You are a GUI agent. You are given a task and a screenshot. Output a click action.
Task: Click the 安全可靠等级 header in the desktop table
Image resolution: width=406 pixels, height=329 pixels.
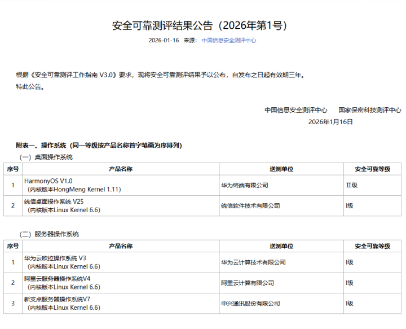click(372, 169)
